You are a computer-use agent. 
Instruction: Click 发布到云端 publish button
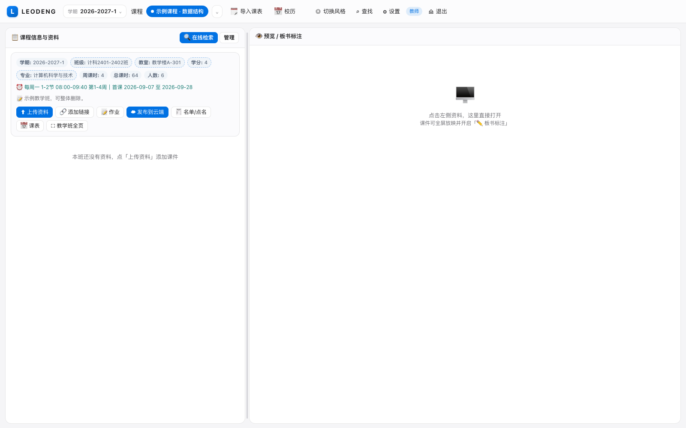pyautogui.click(x=147, y=112)
